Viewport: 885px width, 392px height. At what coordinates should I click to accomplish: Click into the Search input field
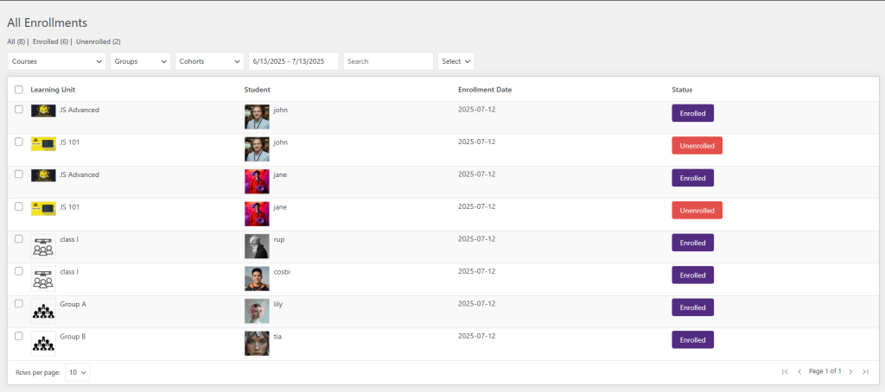pyautogui.click(x=388, y=61)
